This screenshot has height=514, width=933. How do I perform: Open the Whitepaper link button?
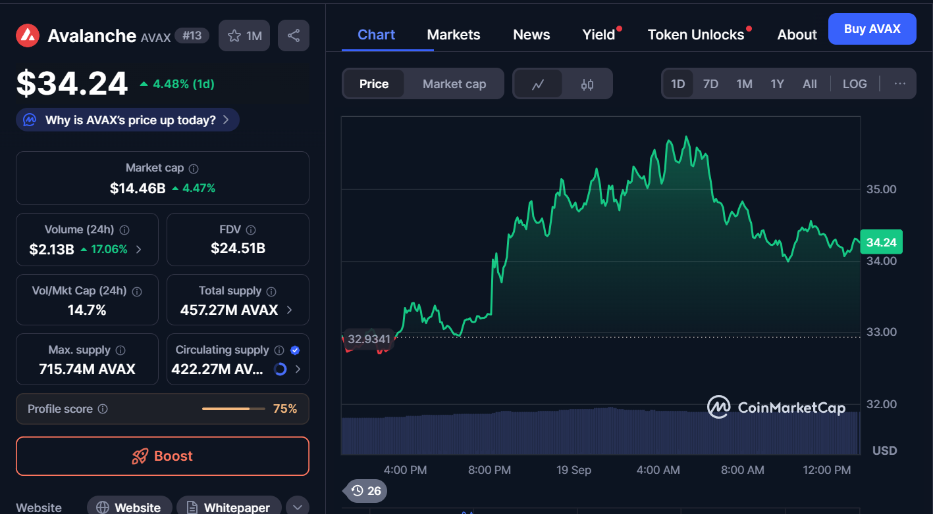coord(228,507)
